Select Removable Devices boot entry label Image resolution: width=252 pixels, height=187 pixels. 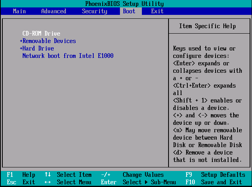pos(49,41)
